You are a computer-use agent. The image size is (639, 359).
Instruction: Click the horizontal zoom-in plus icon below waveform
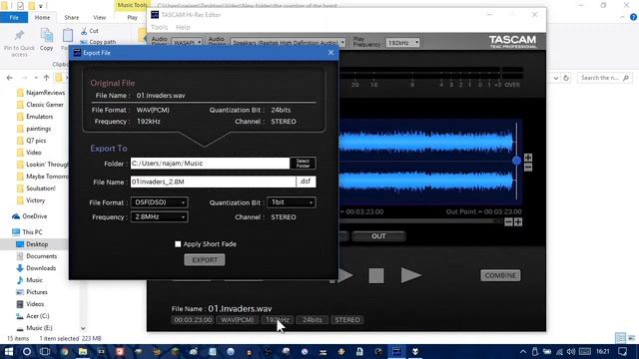point(518,221)
